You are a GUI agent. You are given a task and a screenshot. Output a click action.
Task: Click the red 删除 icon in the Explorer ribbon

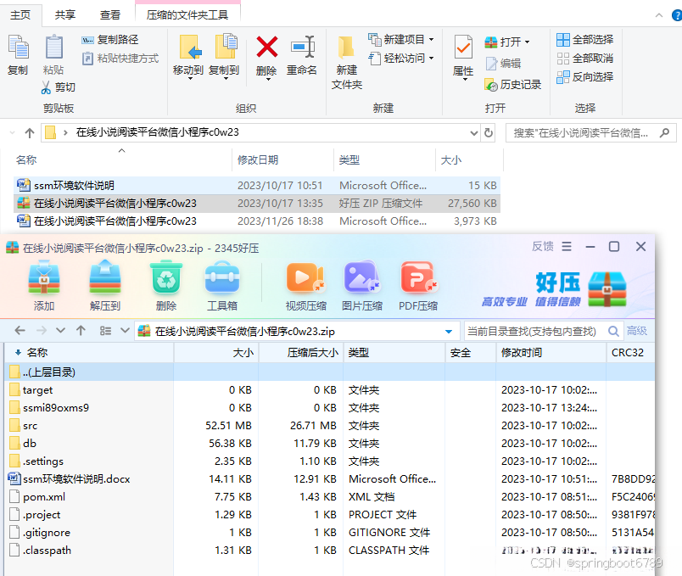click(266, 47)
